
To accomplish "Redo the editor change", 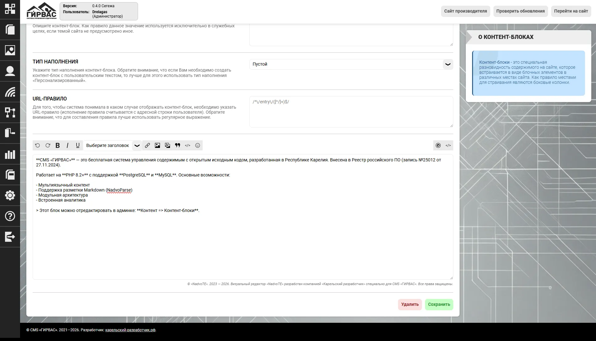I will click(48, 145).
